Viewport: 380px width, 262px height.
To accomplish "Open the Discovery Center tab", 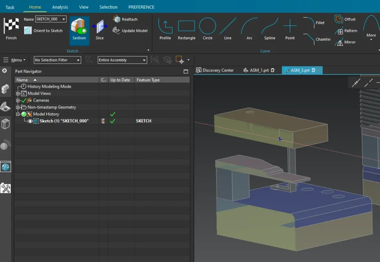I will point(215,70).
